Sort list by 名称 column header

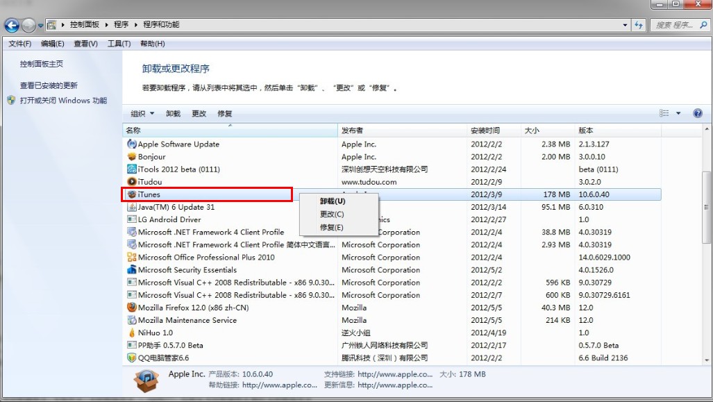pos(230,131)
